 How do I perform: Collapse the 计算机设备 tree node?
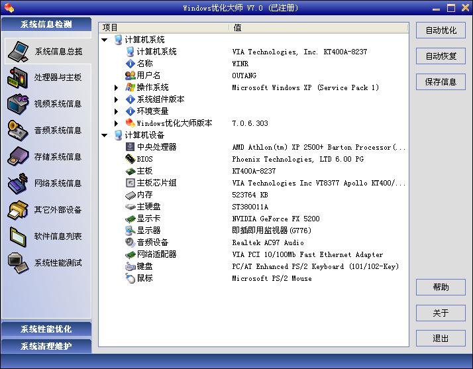pyautogui.click(x=105, y=135)
